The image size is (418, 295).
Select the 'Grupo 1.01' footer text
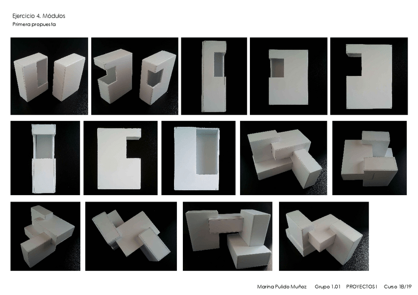tap(327, 287)
